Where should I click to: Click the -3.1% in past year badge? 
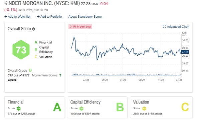point(80,27)
